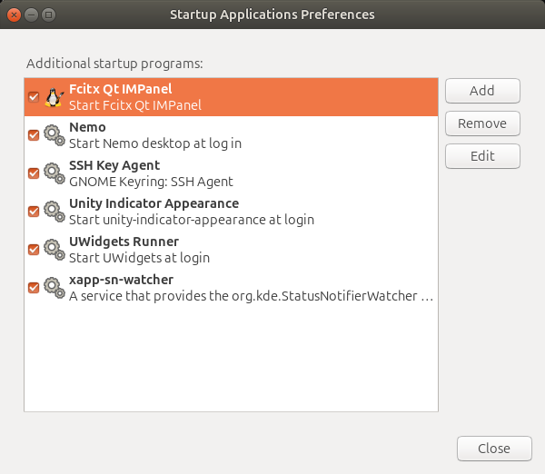This screenshot has height=474, width=545.
Task: Click the gear icon beside SSH Key Agent
Action: click(54, 173)
